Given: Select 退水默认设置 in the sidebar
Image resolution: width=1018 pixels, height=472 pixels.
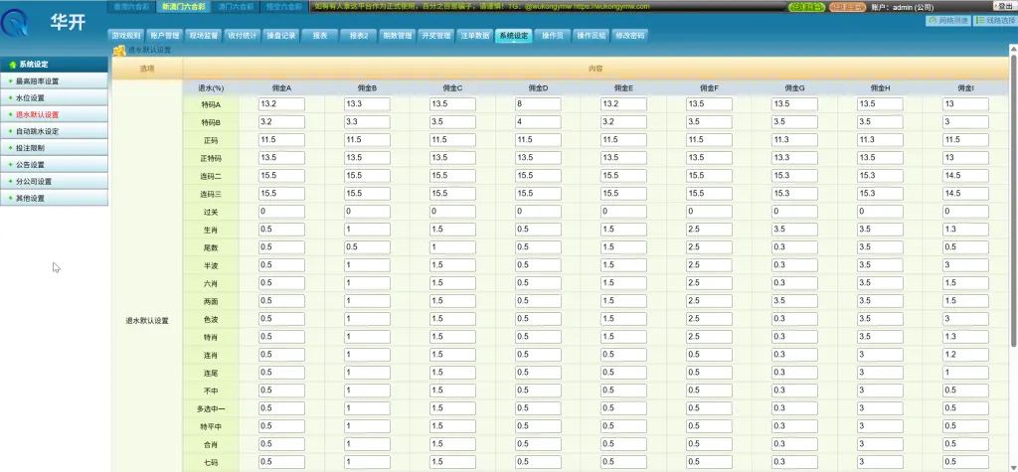Looking at the screenshot, I should [x=54, y=114].
